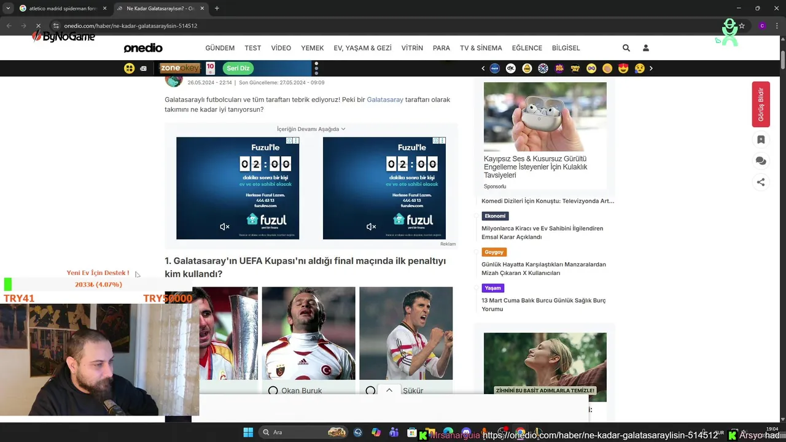Open the three-dot menu in ticker bar

316,68
